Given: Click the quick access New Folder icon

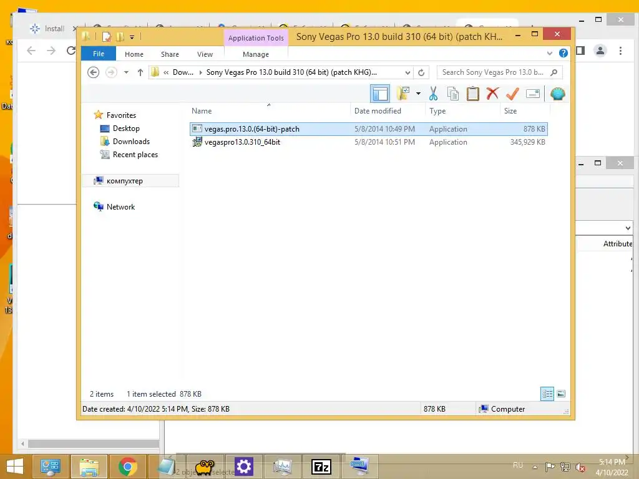Looking at the screenshot, I should coord(120,37).
